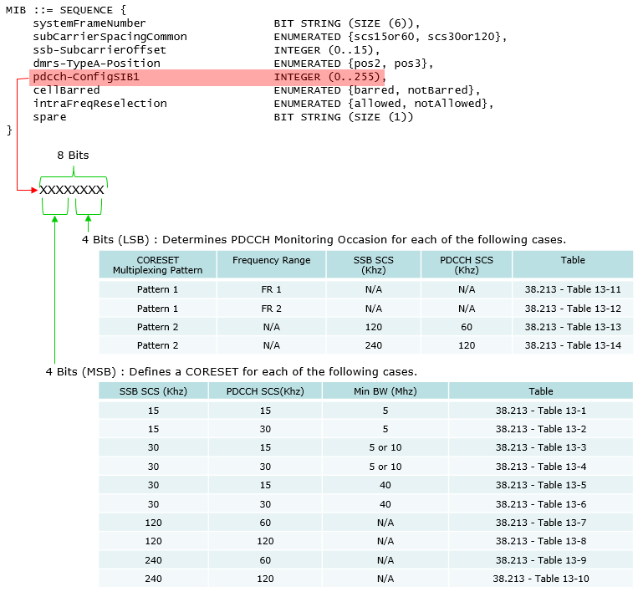The image size is (638, 592).
Task: Click the XXXXXXXX bit string
Action: [72, 190]
